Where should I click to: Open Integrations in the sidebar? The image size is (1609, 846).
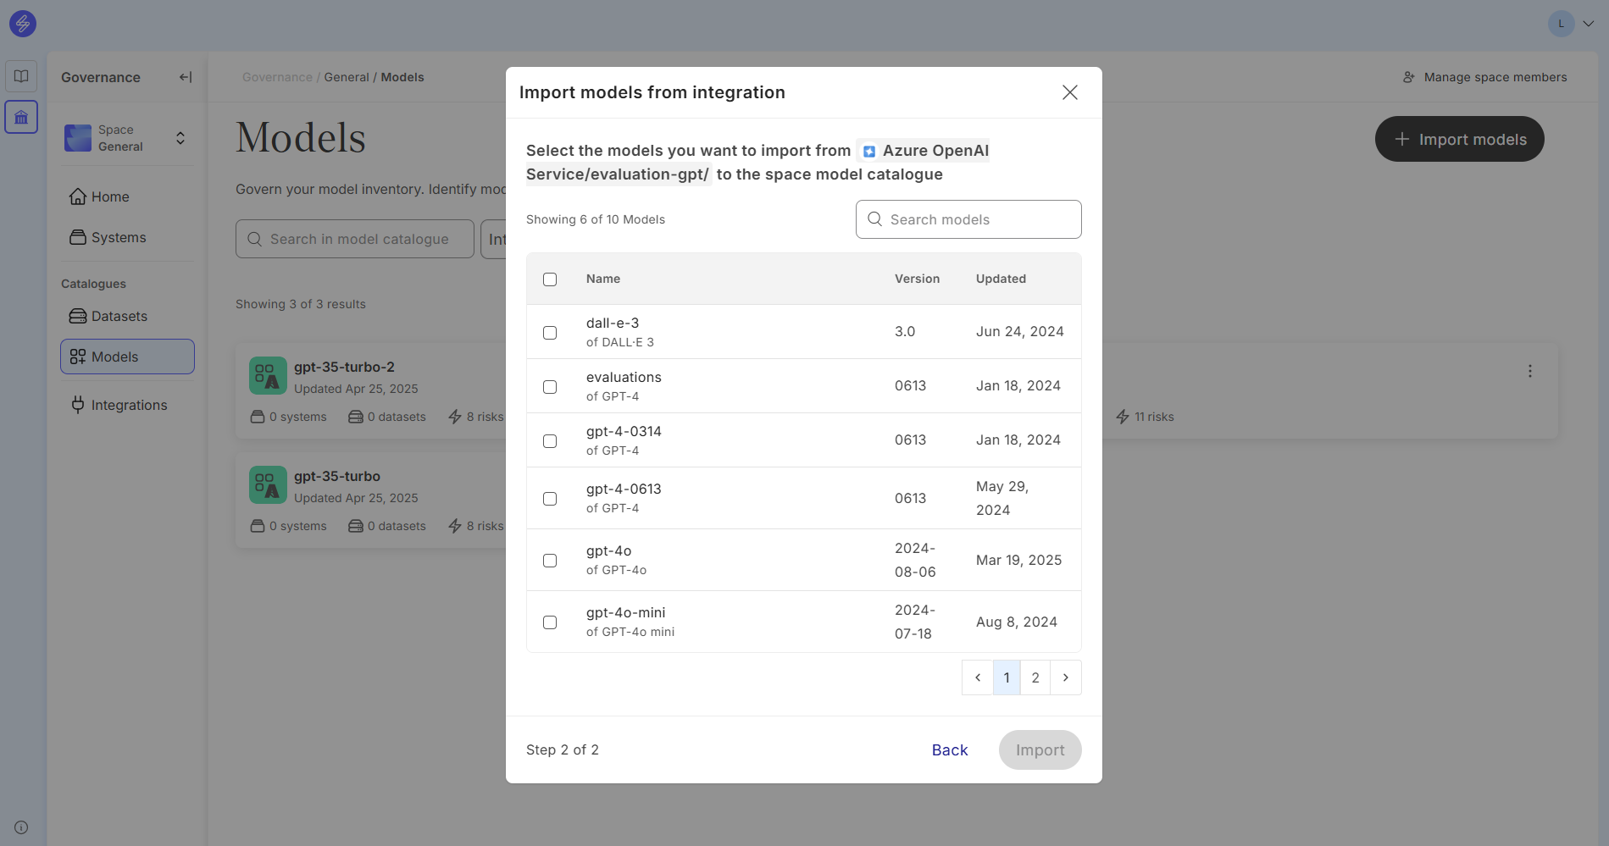point(128,405)
